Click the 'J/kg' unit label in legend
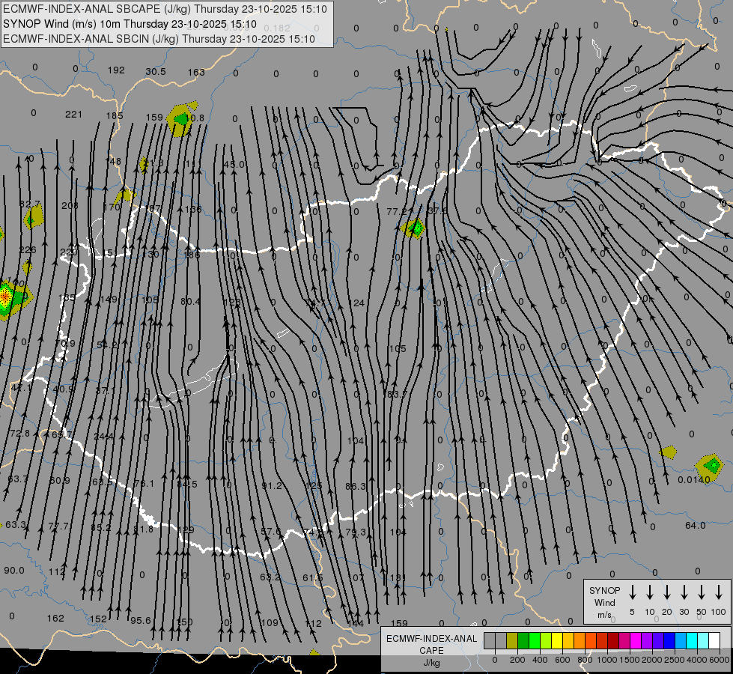The height and width of the screenshot is (674, 733). pos(431,663)
